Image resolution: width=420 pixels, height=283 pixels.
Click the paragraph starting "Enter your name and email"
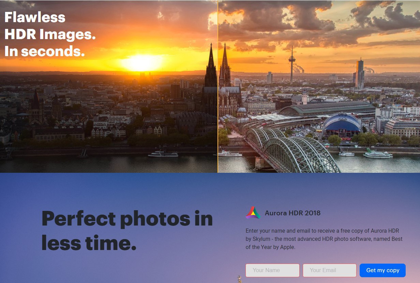click(x=324, y=239)
